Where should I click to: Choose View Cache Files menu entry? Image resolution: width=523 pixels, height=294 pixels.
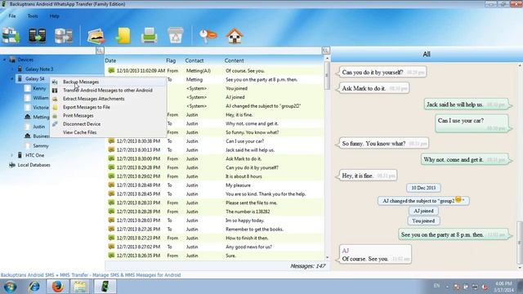(108, 132)
